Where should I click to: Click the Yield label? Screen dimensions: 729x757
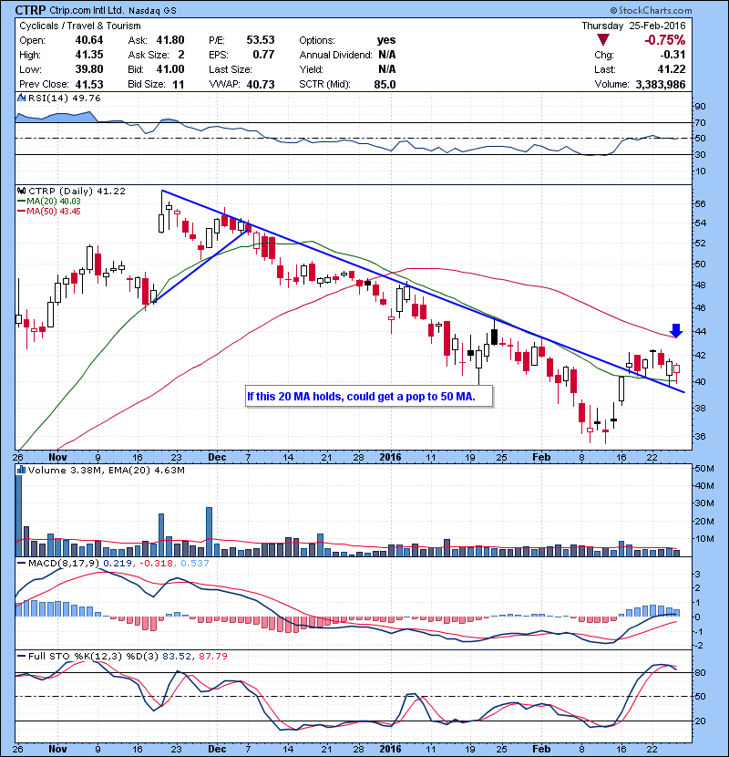point(311,69)
